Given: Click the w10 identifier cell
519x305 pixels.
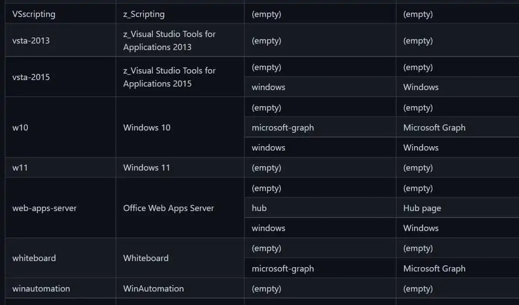Looking at the screenshot, I should [20, 127].
